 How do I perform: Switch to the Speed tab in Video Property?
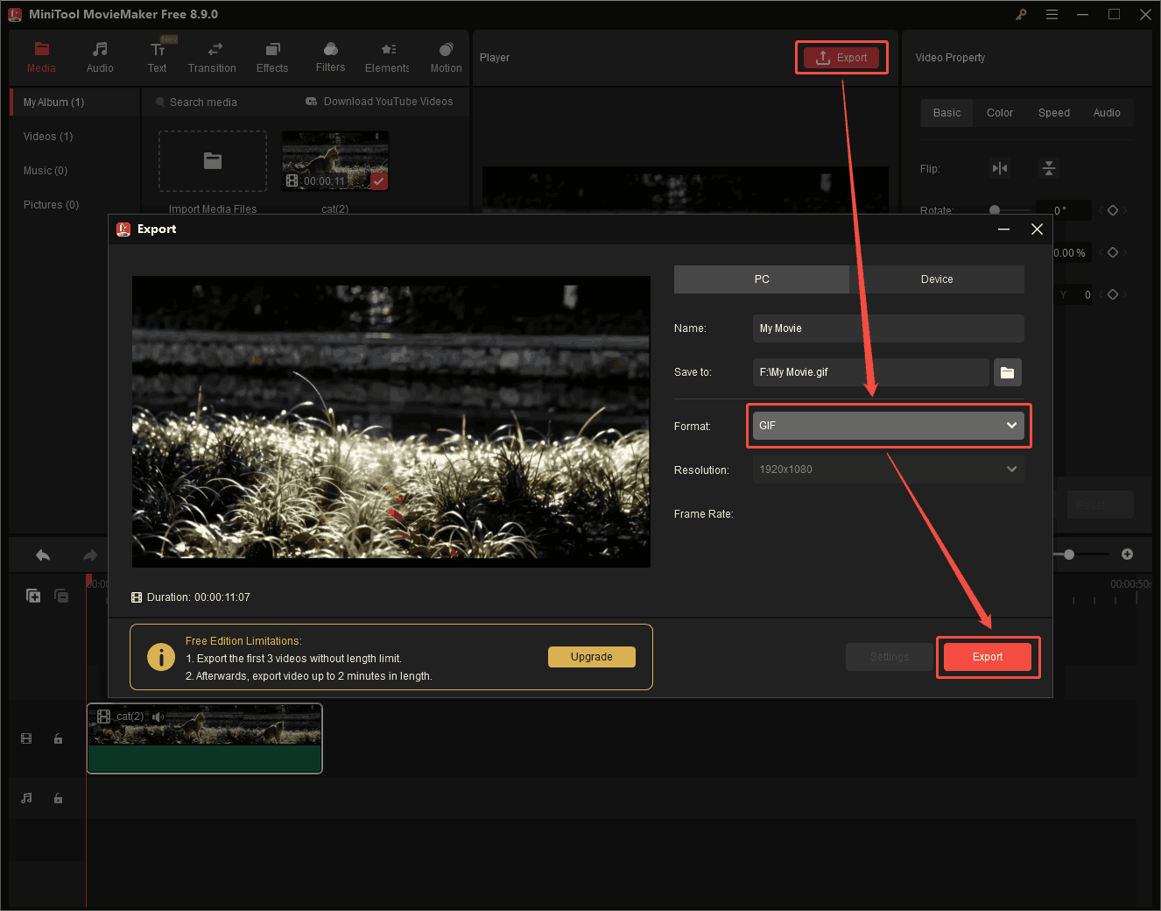1054,113
